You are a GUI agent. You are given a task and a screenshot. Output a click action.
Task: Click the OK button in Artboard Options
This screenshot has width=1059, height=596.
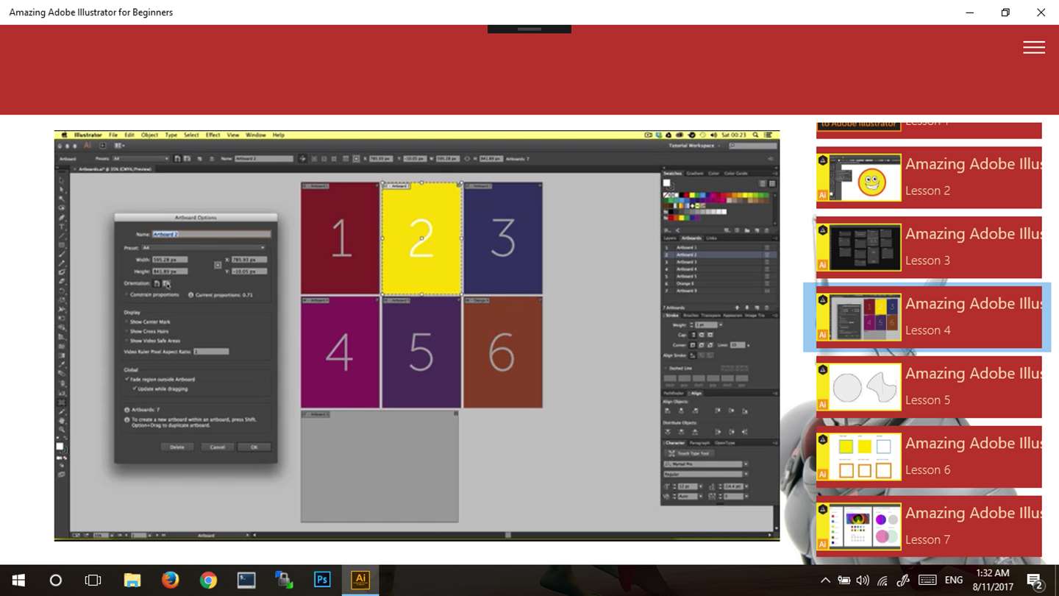click(x=254, y=447)
